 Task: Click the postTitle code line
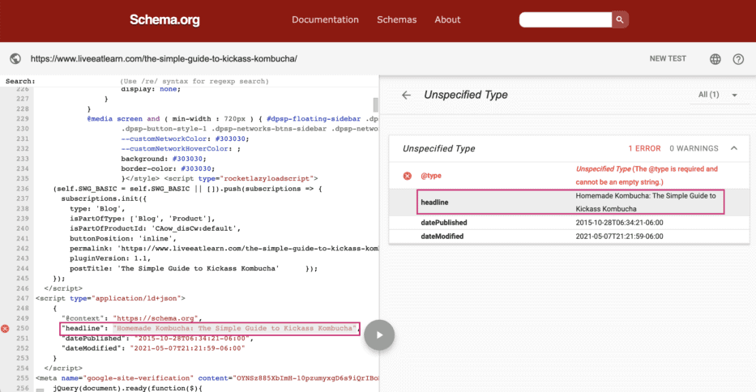194,269
